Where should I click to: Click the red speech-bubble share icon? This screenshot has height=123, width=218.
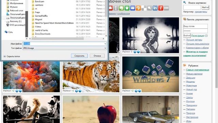(x=111, y=8)
